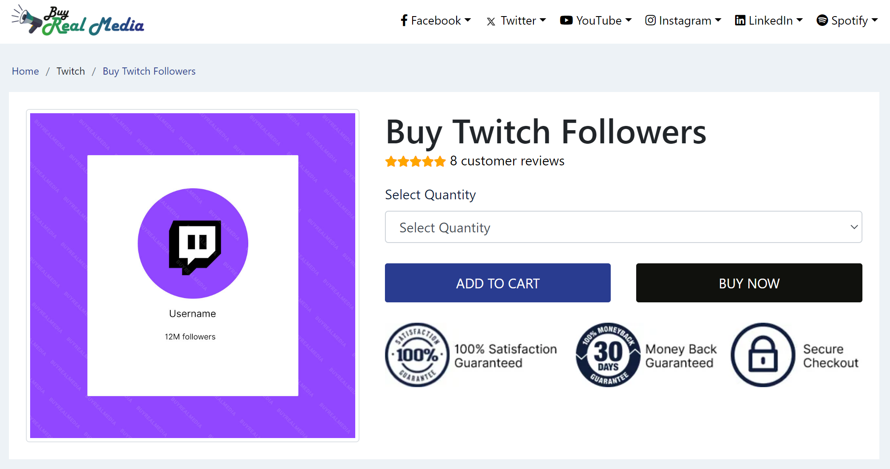Click the Instagram camera icon in navigation

650,20
